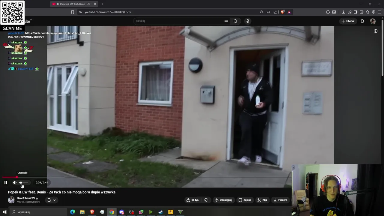Screen dimensions: 384x216
Task: Open File Explorer from the taskbar
Action: (82, 212)
